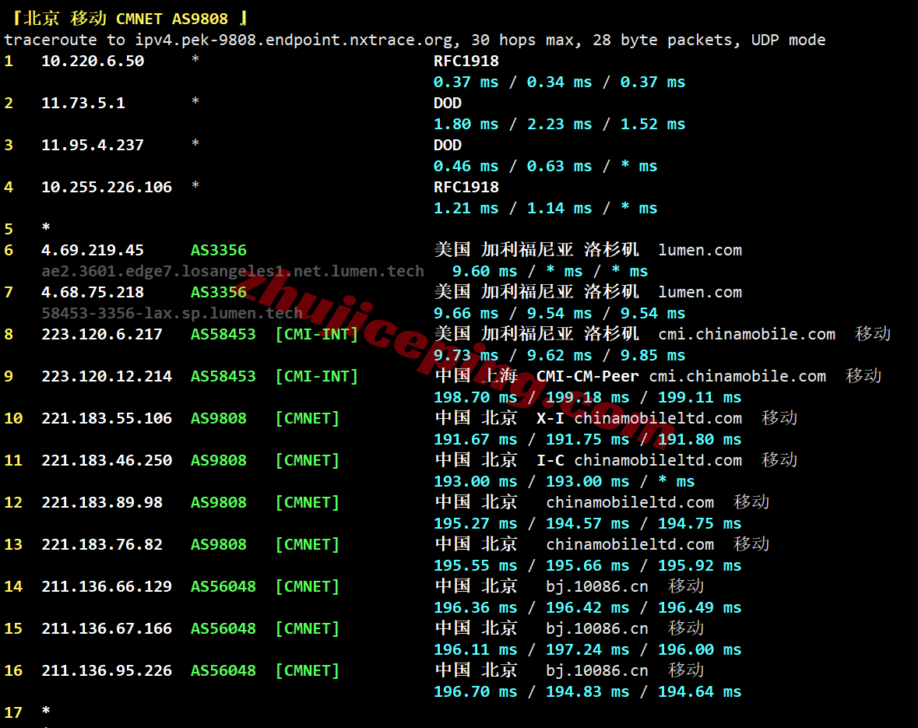
Task: Select AS9808 on hop 12
Action: (x=218, y=503)
